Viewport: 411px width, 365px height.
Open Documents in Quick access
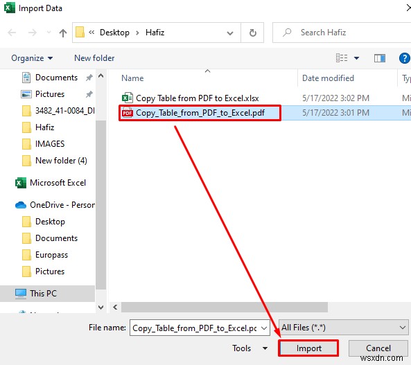56,78
